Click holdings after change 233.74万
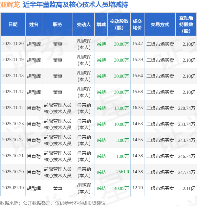 tap(186, 124)
